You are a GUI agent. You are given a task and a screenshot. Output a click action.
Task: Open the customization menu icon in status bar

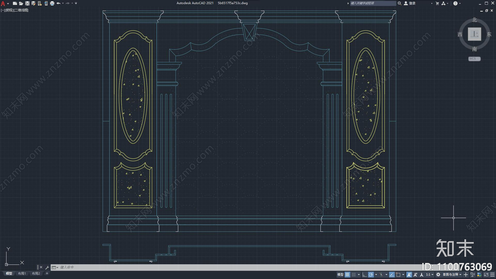point(492,275)
